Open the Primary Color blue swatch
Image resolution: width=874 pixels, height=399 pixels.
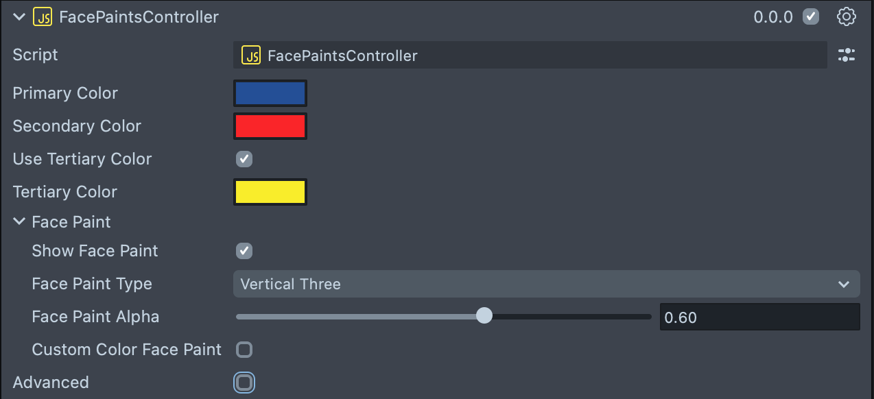(270, 93)
